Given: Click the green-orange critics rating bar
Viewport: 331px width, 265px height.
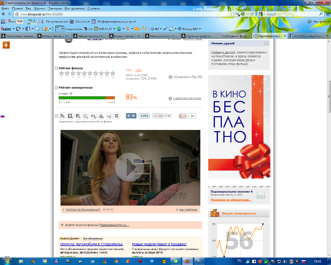Looking at the screenshot, I should click(87, 98).
